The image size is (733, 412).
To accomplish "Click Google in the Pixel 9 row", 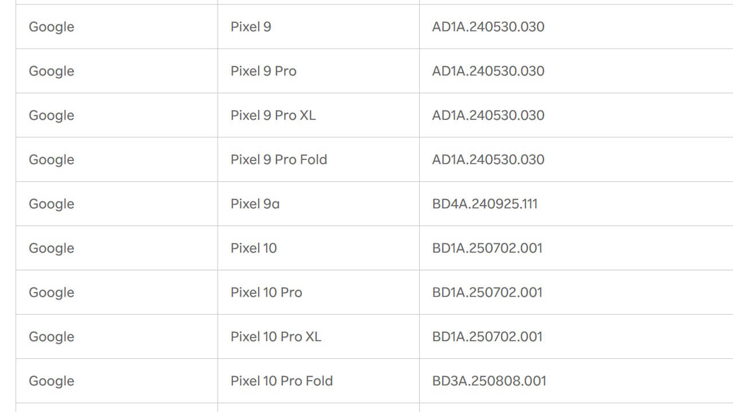I will click(52, 27).
